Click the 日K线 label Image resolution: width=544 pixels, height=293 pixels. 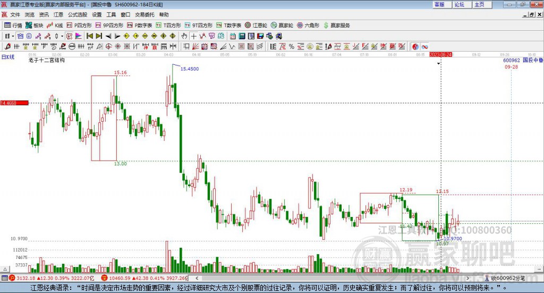click(x=7, y=57)
